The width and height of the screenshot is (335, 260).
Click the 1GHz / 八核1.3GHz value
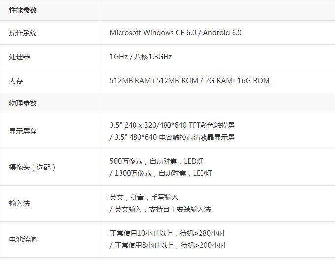click(141, 57)
